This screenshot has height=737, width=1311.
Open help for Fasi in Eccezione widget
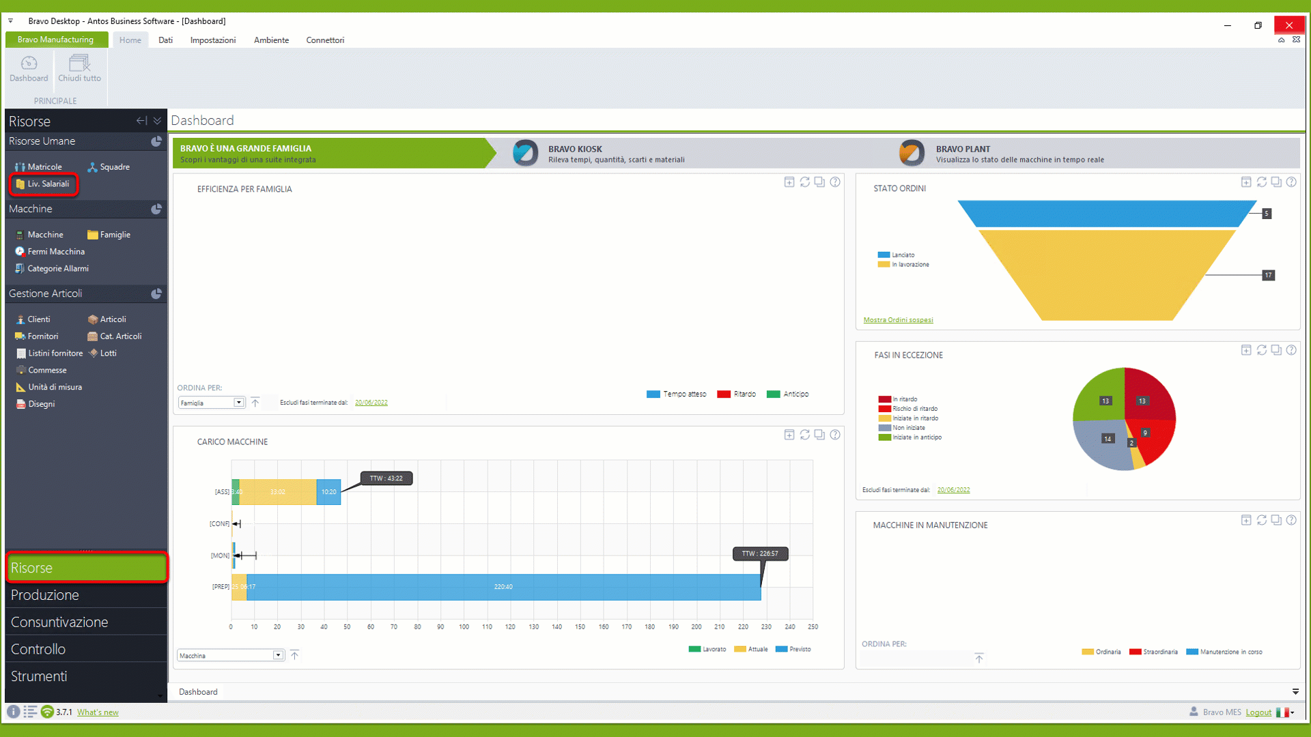1291,350
